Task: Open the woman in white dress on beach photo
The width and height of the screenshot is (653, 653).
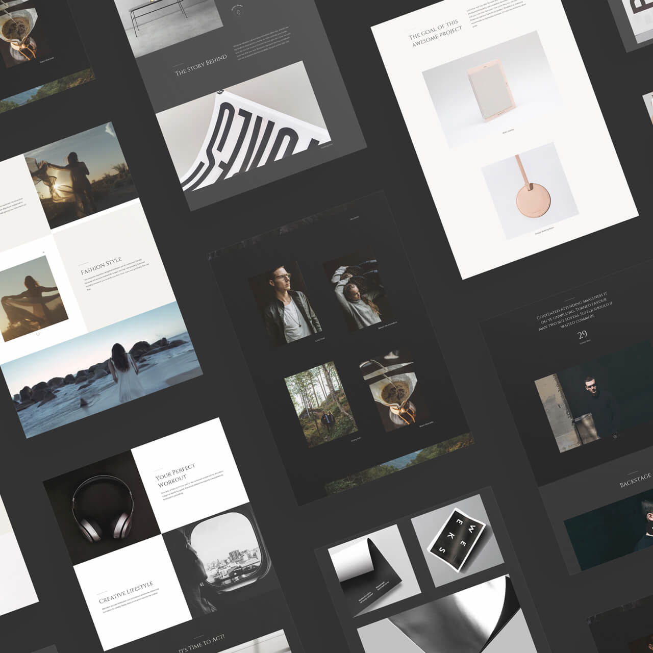Action: coord(101,369)
